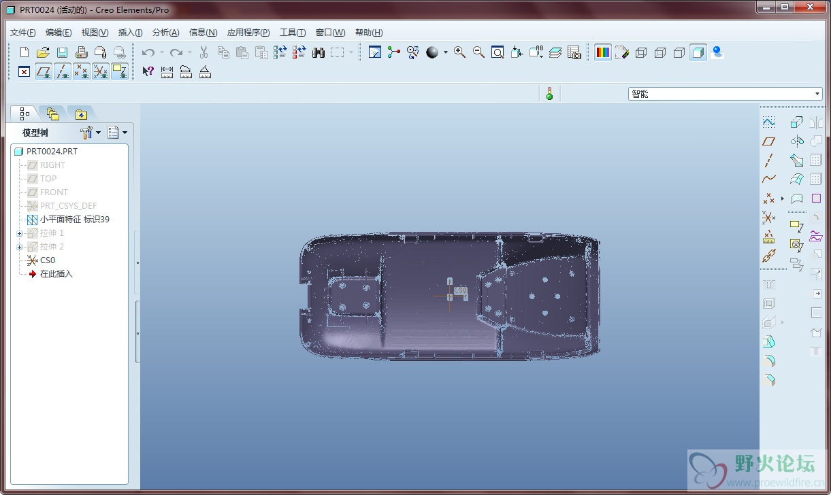This screenshot has height=495, width=831.
Task: Cut selection with the scissors icon
Action: (x=203, y=52)
